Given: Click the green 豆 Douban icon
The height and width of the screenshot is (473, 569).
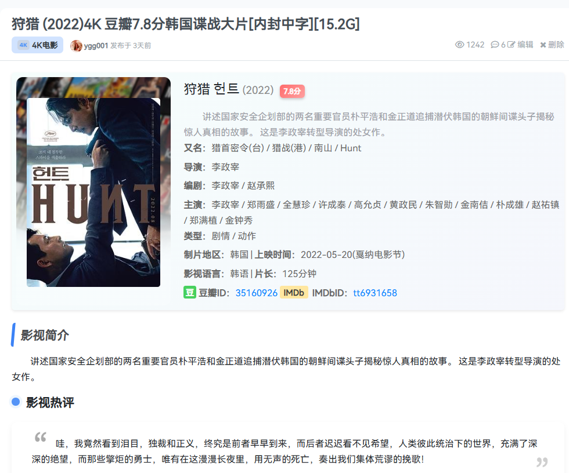Looking at the screenshot, I should 190,292.
